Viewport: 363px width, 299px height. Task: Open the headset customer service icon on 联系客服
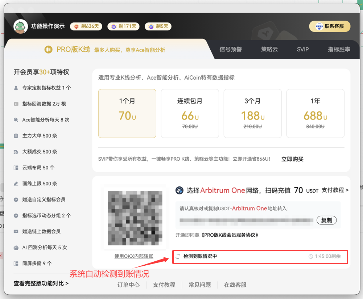click(319, 26)
